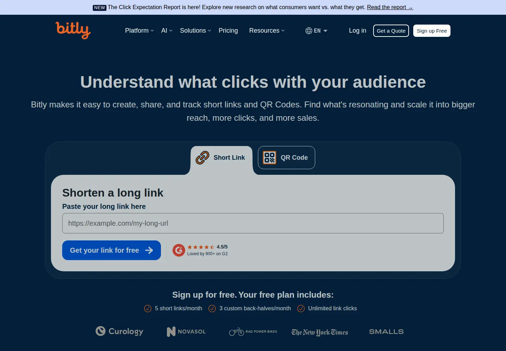The height and width of the screenshot is (351, 506).
Task: Click the star rating icons
Action: click(x=201, y=247)
